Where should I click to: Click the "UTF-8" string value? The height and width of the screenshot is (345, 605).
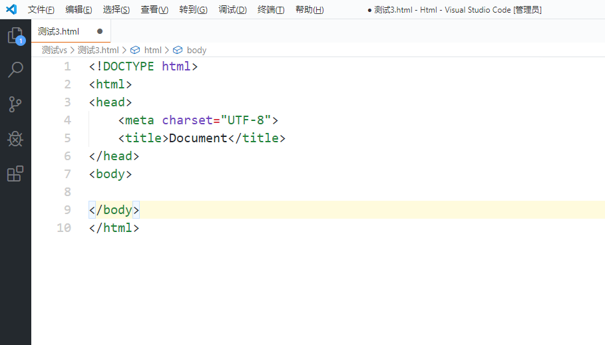[246, 120]
